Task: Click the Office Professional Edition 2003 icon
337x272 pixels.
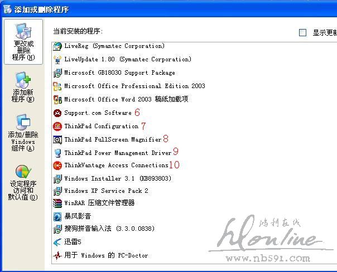Action: 57,86
